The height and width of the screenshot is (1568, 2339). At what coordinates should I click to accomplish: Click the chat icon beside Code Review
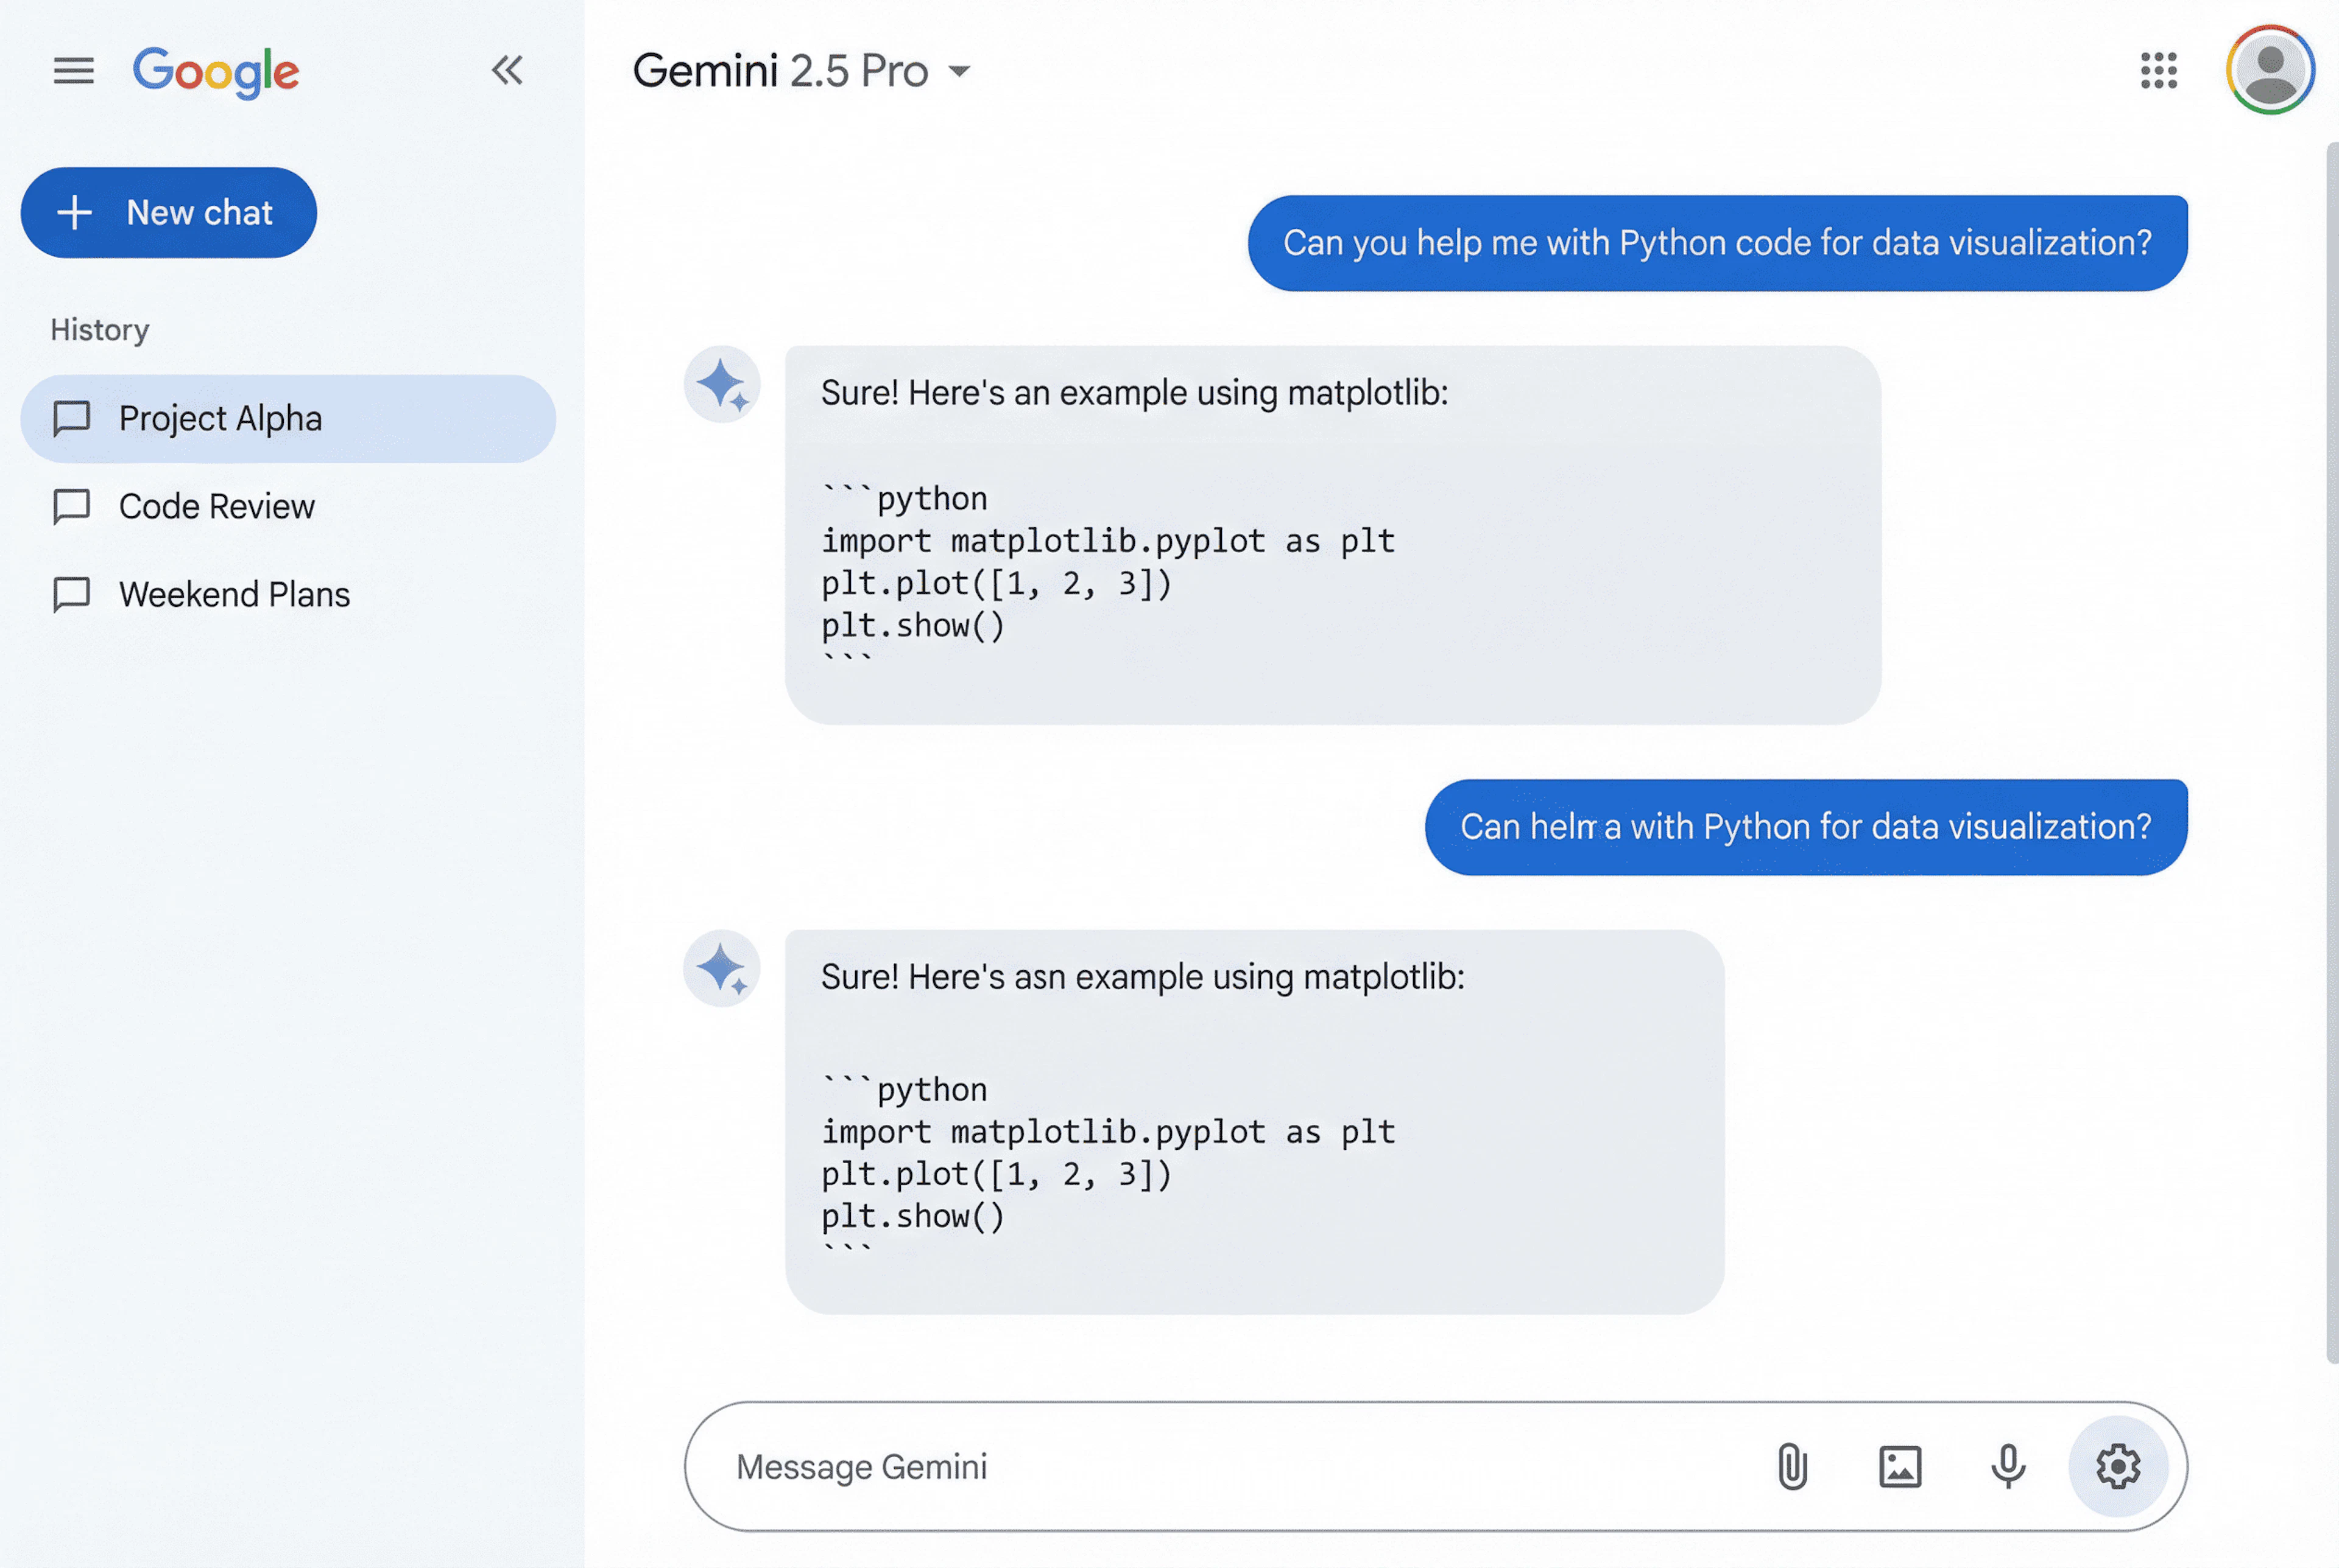click(72, 507)
